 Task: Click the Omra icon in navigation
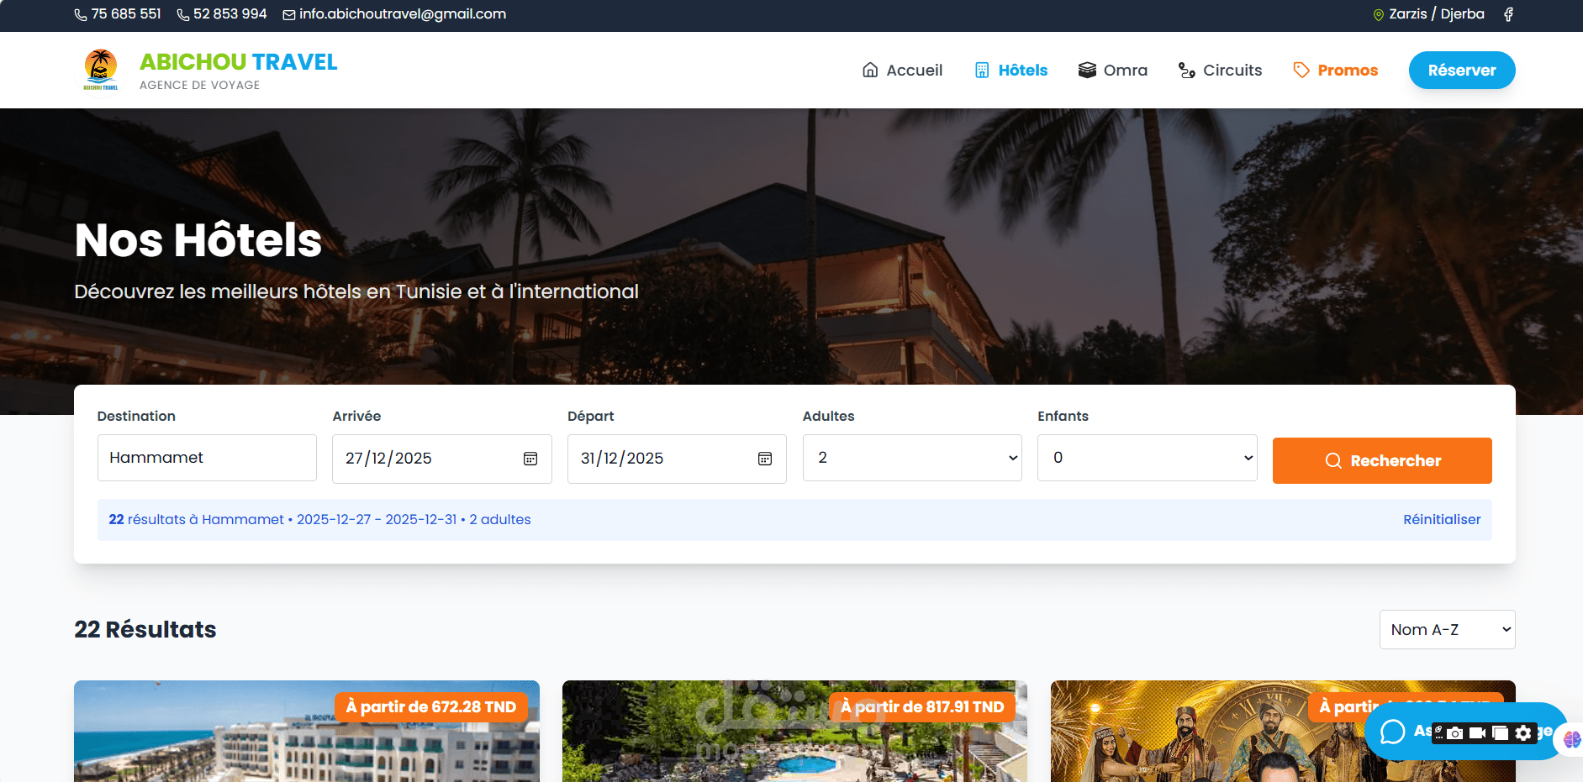point(1087,70)
